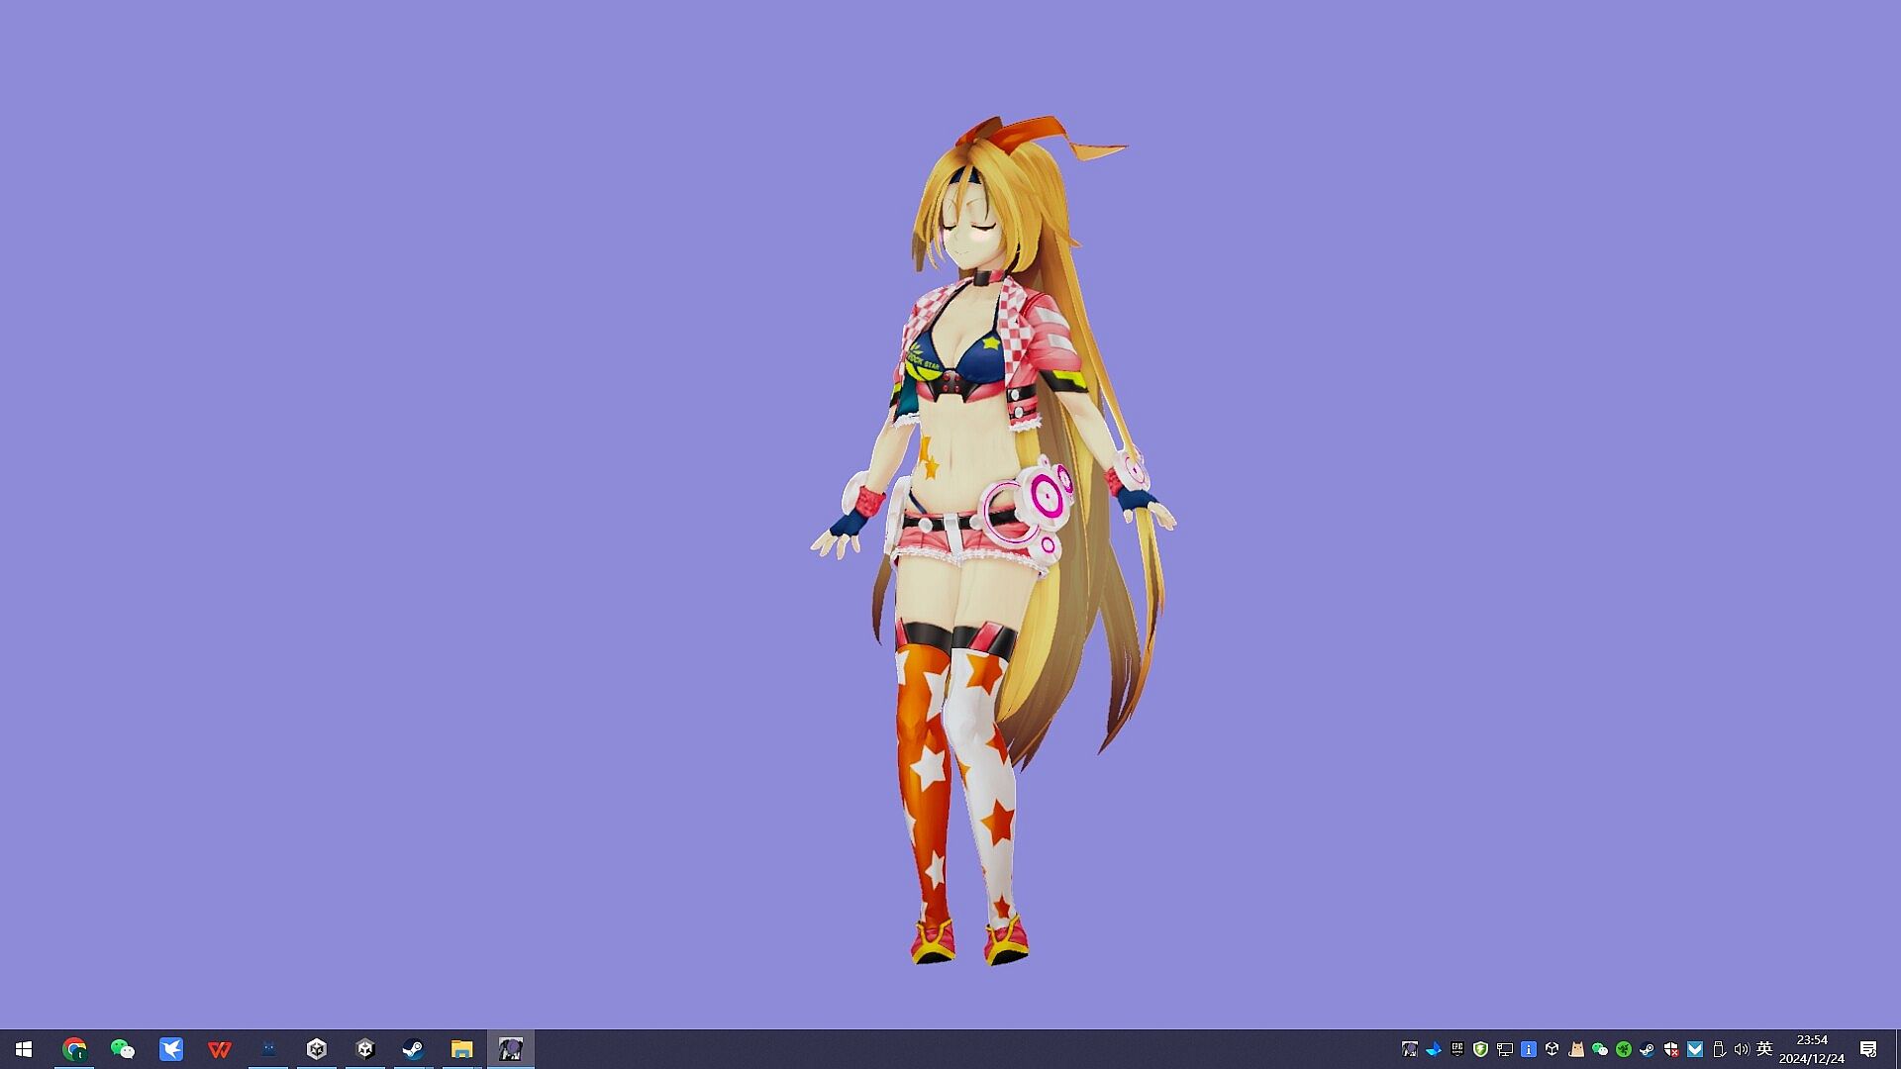Switch to the second Unity taskbar icon

click(x=364, y=1049)
